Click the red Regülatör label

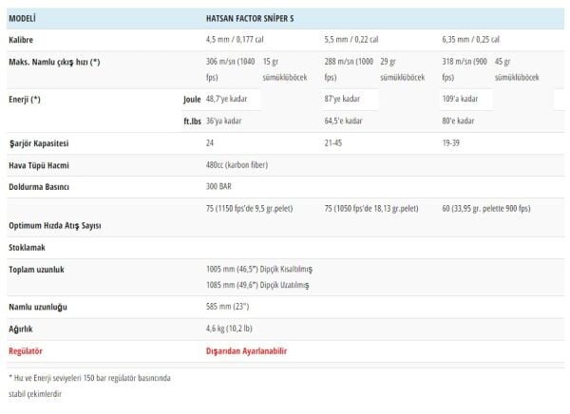coord(27,349)
